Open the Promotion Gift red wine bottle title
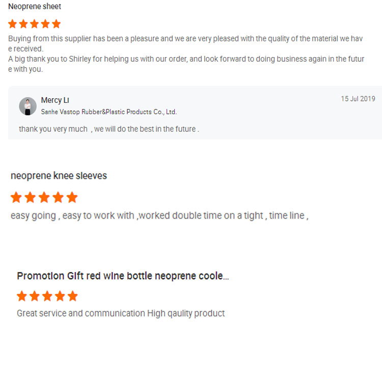The image size is (382, 382). pos(123,276)
